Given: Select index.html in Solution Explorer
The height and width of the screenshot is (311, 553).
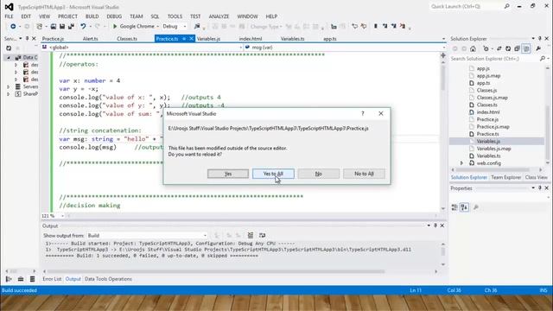Looking at the screenshot, I should (488, 112).
